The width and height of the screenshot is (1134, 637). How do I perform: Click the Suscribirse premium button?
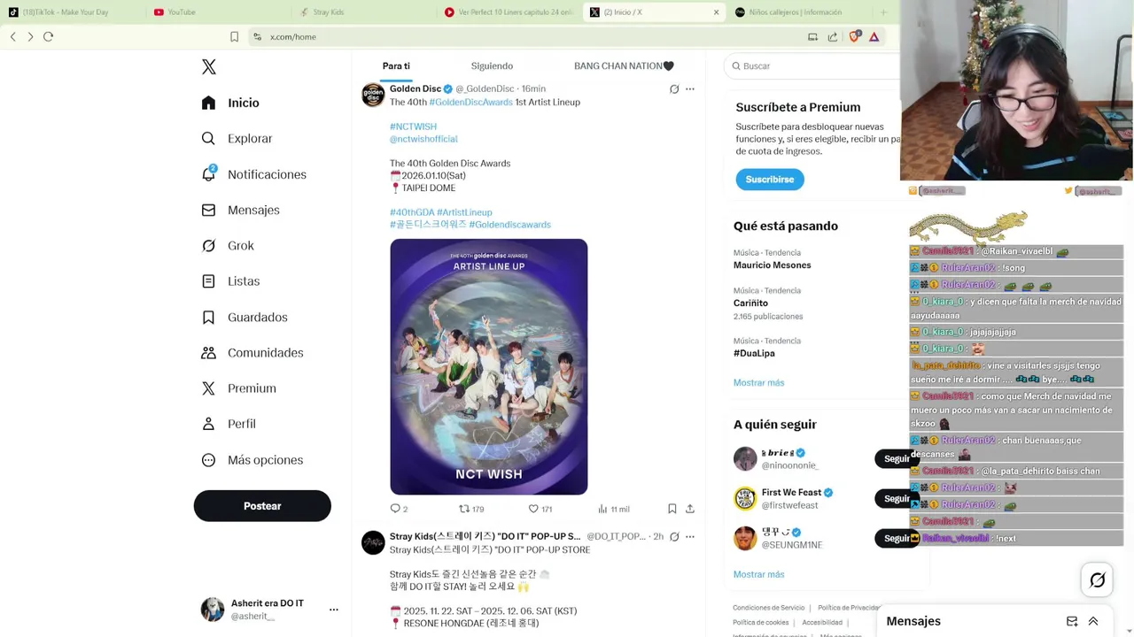(770, 180)
